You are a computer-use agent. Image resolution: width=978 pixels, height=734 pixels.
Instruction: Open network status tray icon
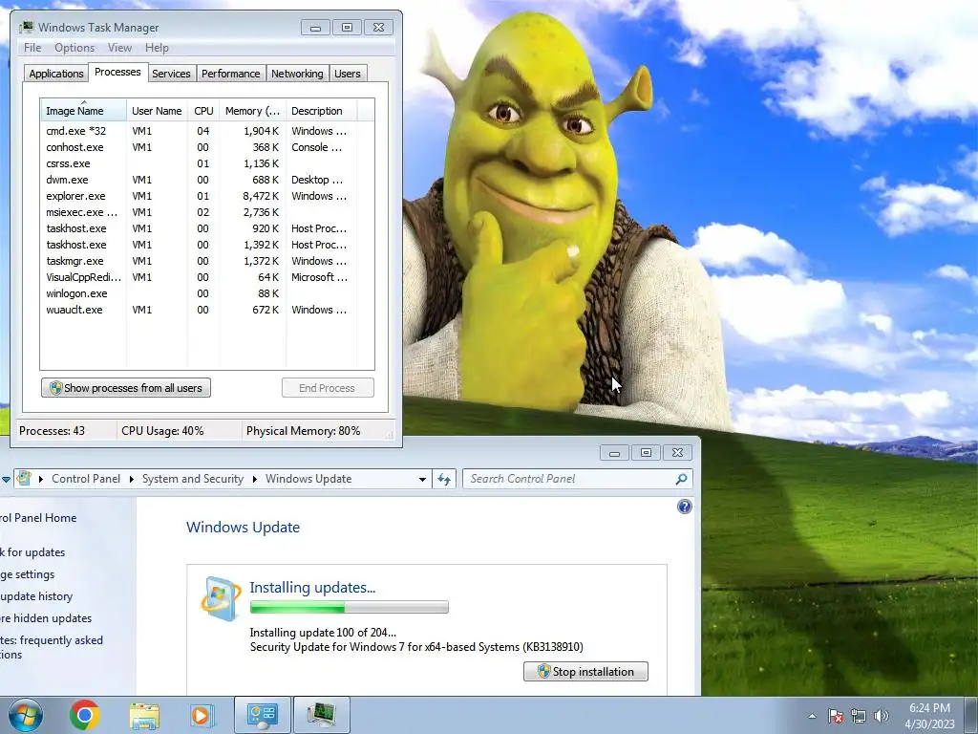[x=859, y=716]
